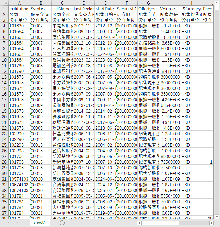Screen dimensions: 220x227
Task: Click volume 1.87E+09 cell
Action: click(x=170, y=185)
